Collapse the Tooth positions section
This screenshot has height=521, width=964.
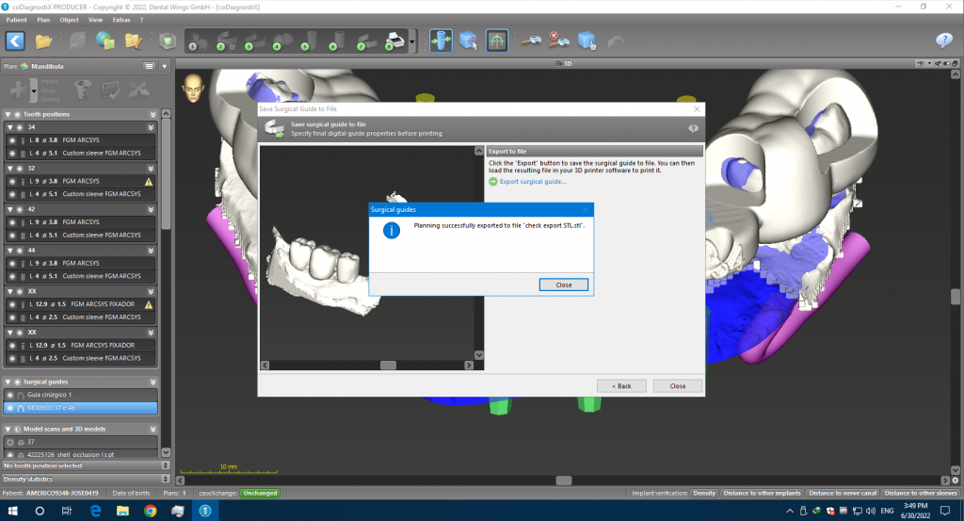tap(152, 112)
